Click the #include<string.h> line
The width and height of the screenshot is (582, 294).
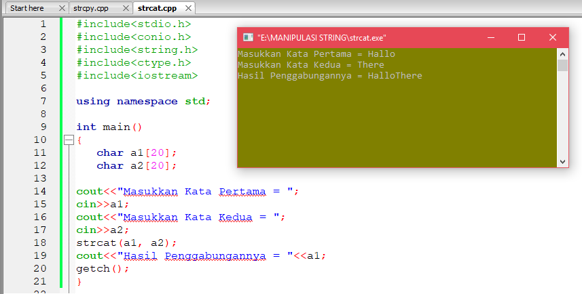click(137, 49)
